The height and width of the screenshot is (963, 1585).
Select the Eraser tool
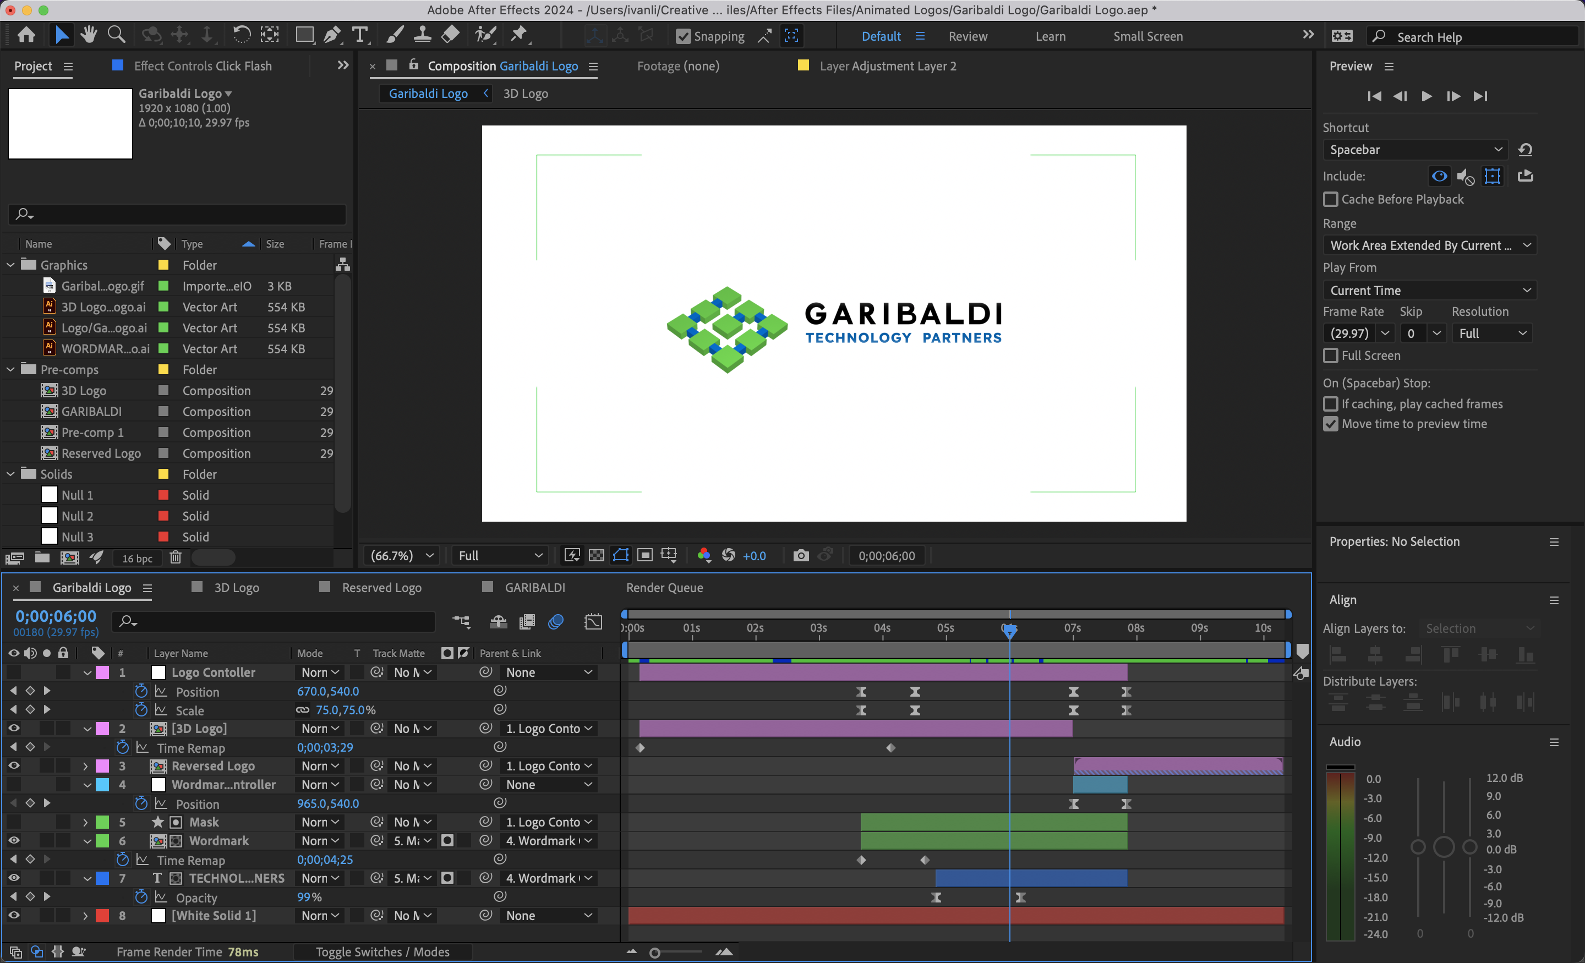pyautogui.click(x=450, y=35)
